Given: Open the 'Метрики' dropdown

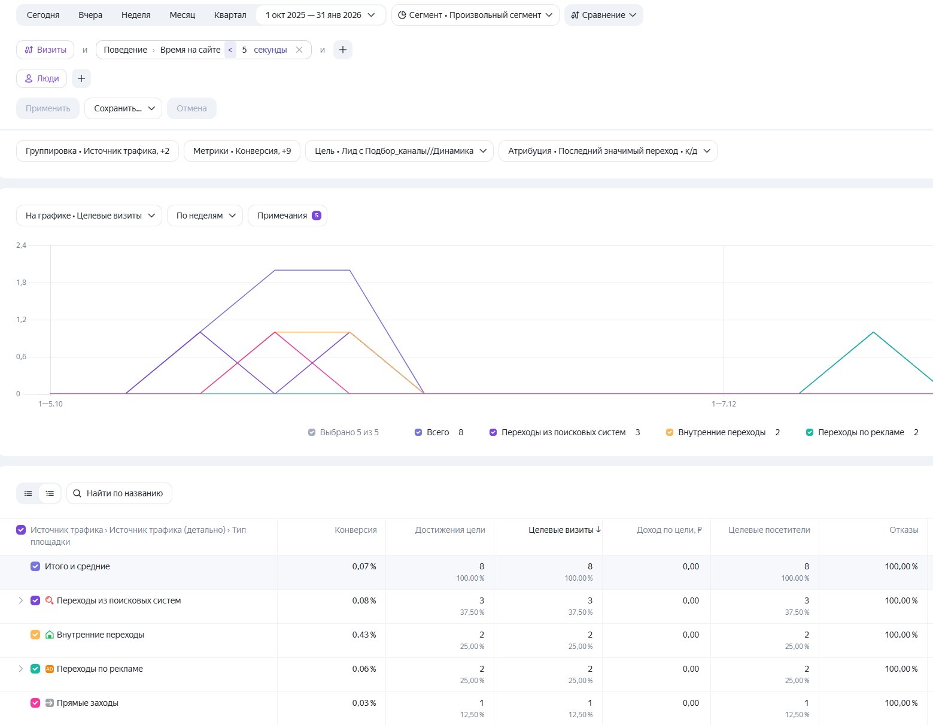Looking at the screenshot, I should pyautogui.click(x=242, y=151).
